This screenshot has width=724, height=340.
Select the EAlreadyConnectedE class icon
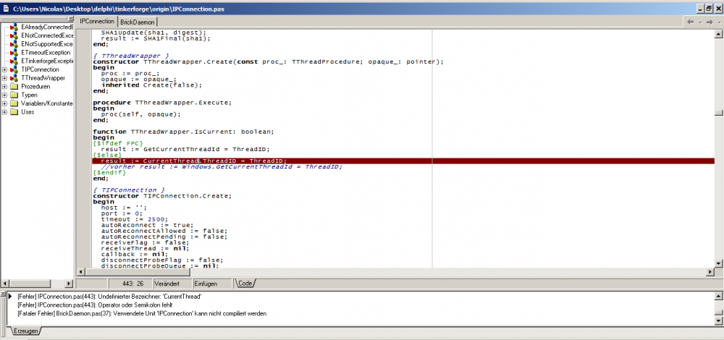pyautogui.click(x=14, y=27)
